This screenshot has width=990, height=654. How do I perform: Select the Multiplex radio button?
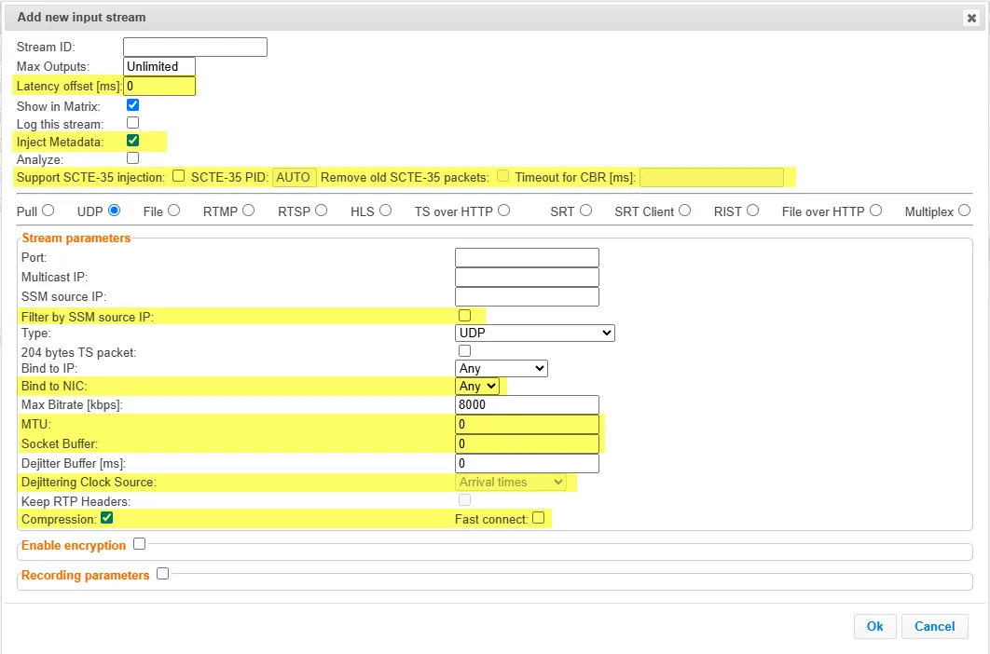[964, 211]
